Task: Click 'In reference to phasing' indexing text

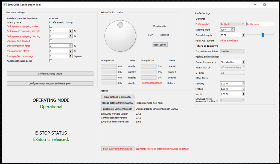Action: (61, 22)
